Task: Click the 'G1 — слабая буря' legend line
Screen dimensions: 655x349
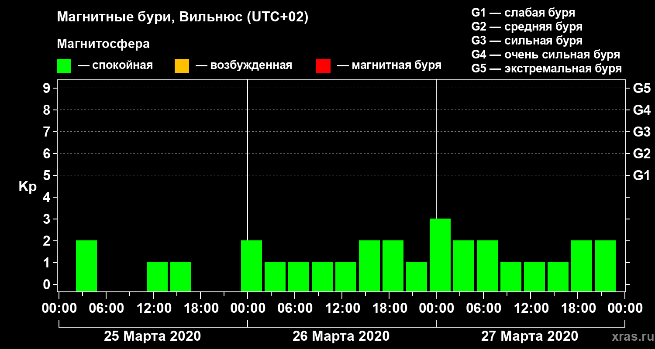Action: (523, 13)
